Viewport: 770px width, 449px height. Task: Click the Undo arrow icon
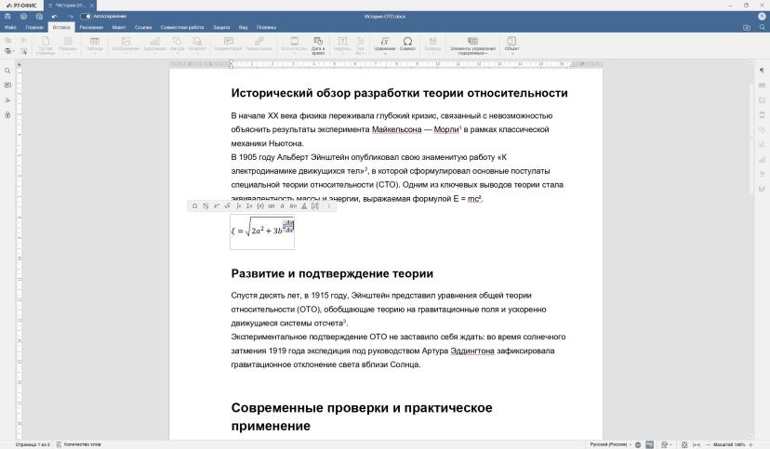pyautogui.click(x=55, y=16)
